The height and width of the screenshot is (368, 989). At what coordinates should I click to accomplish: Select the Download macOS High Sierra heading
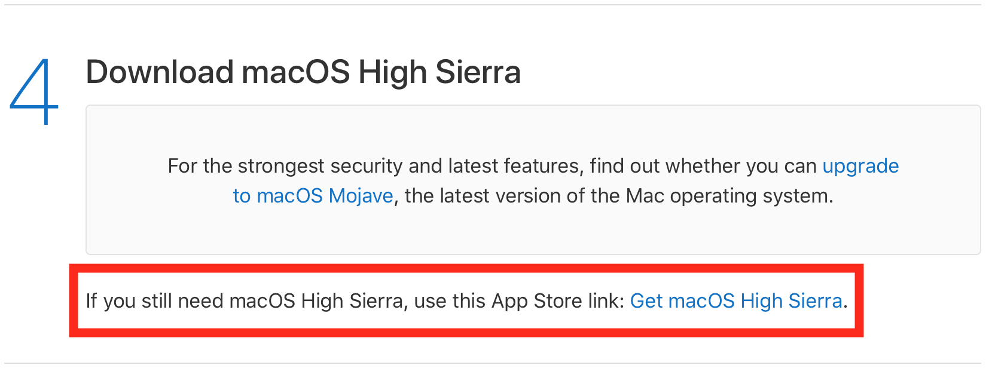coord(303,72)
